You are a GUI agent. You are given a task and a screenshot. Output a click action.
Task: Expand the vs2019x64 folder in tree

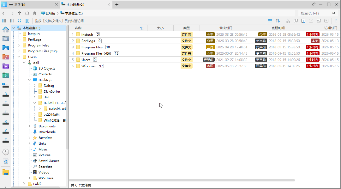tap(35, 114)
